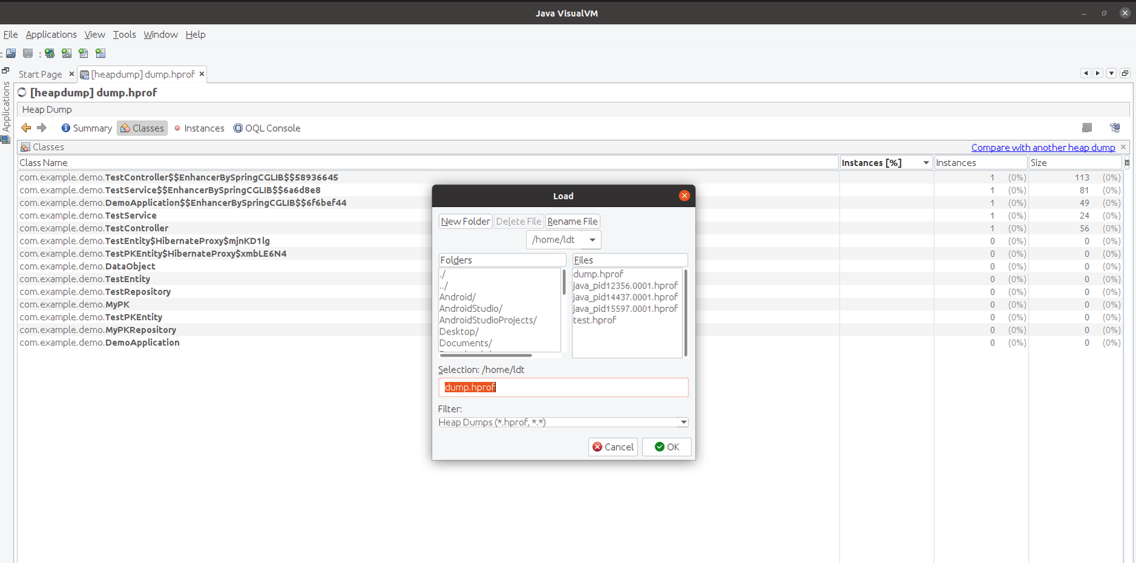This screenshot has height=563, width=1136.
Task: Click the restore-window icon above the Applications tab
Action: pos(6,71)
